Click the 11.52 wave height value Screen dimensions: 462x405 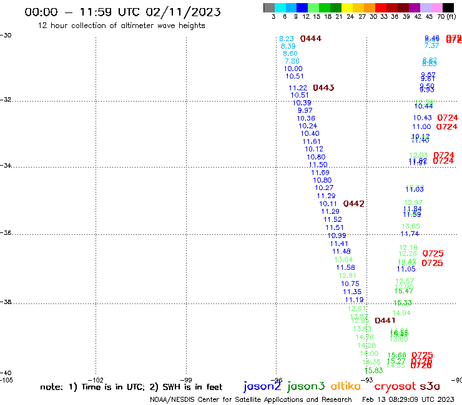[333, 219]
